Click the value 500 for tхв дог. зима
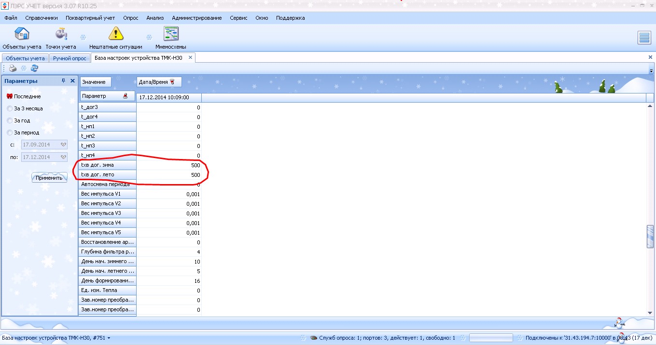The width and height of the screenshot is (656, 345). click(195, 165)
